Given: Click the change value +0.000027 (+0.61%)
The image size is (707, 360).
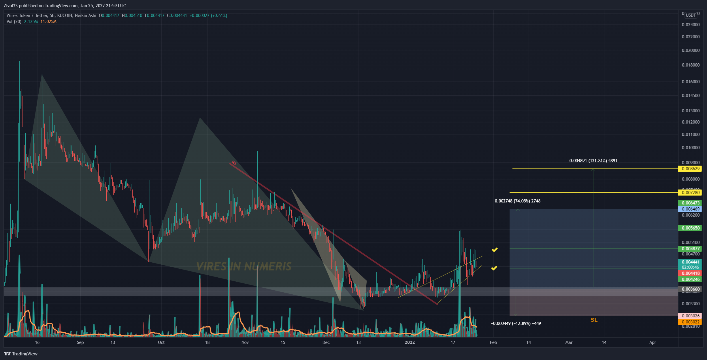Looking at the screenshot, I should click(x=208, y=16).
